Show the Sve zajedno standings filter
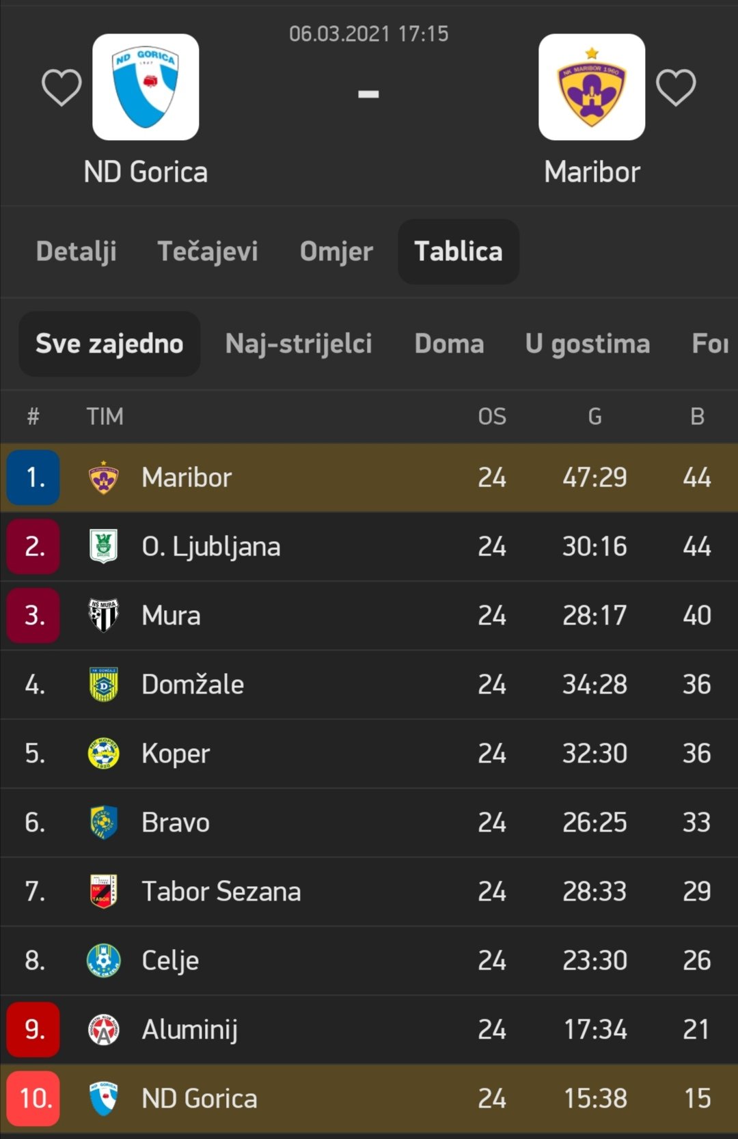Screen dimensions: 738x1139 point(109,344)
